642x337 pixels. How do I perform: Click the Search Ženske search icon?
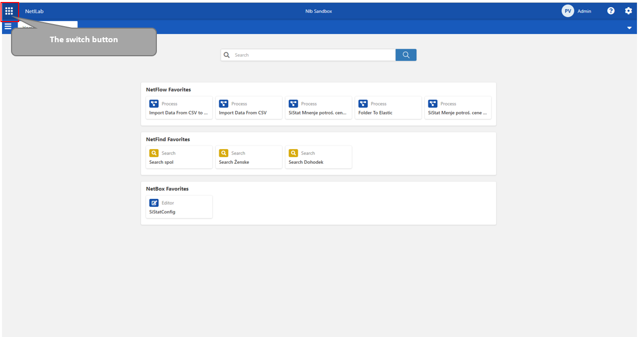[x=224, y=153]
